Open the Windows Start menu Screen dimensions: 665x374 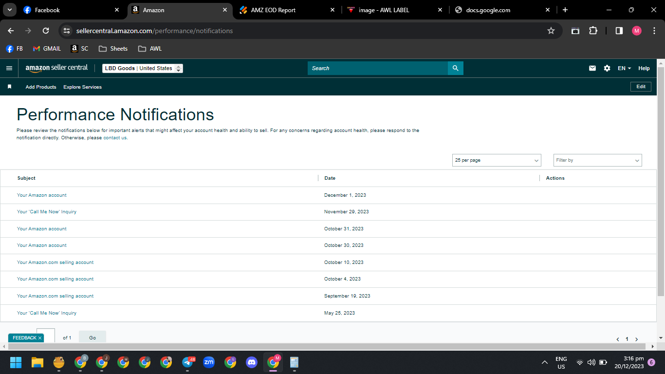[x=16, y=362]
